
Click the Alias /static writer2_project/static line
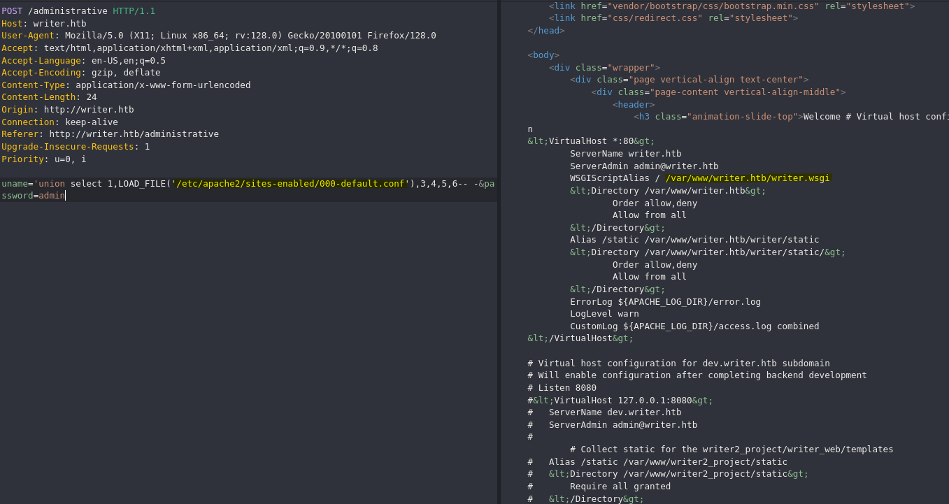tap(658, 462)
